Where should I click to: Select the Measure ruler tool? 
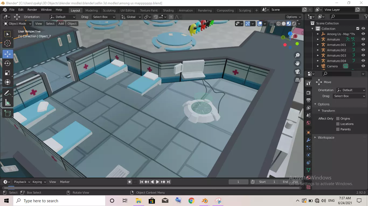tap(8, 102)
